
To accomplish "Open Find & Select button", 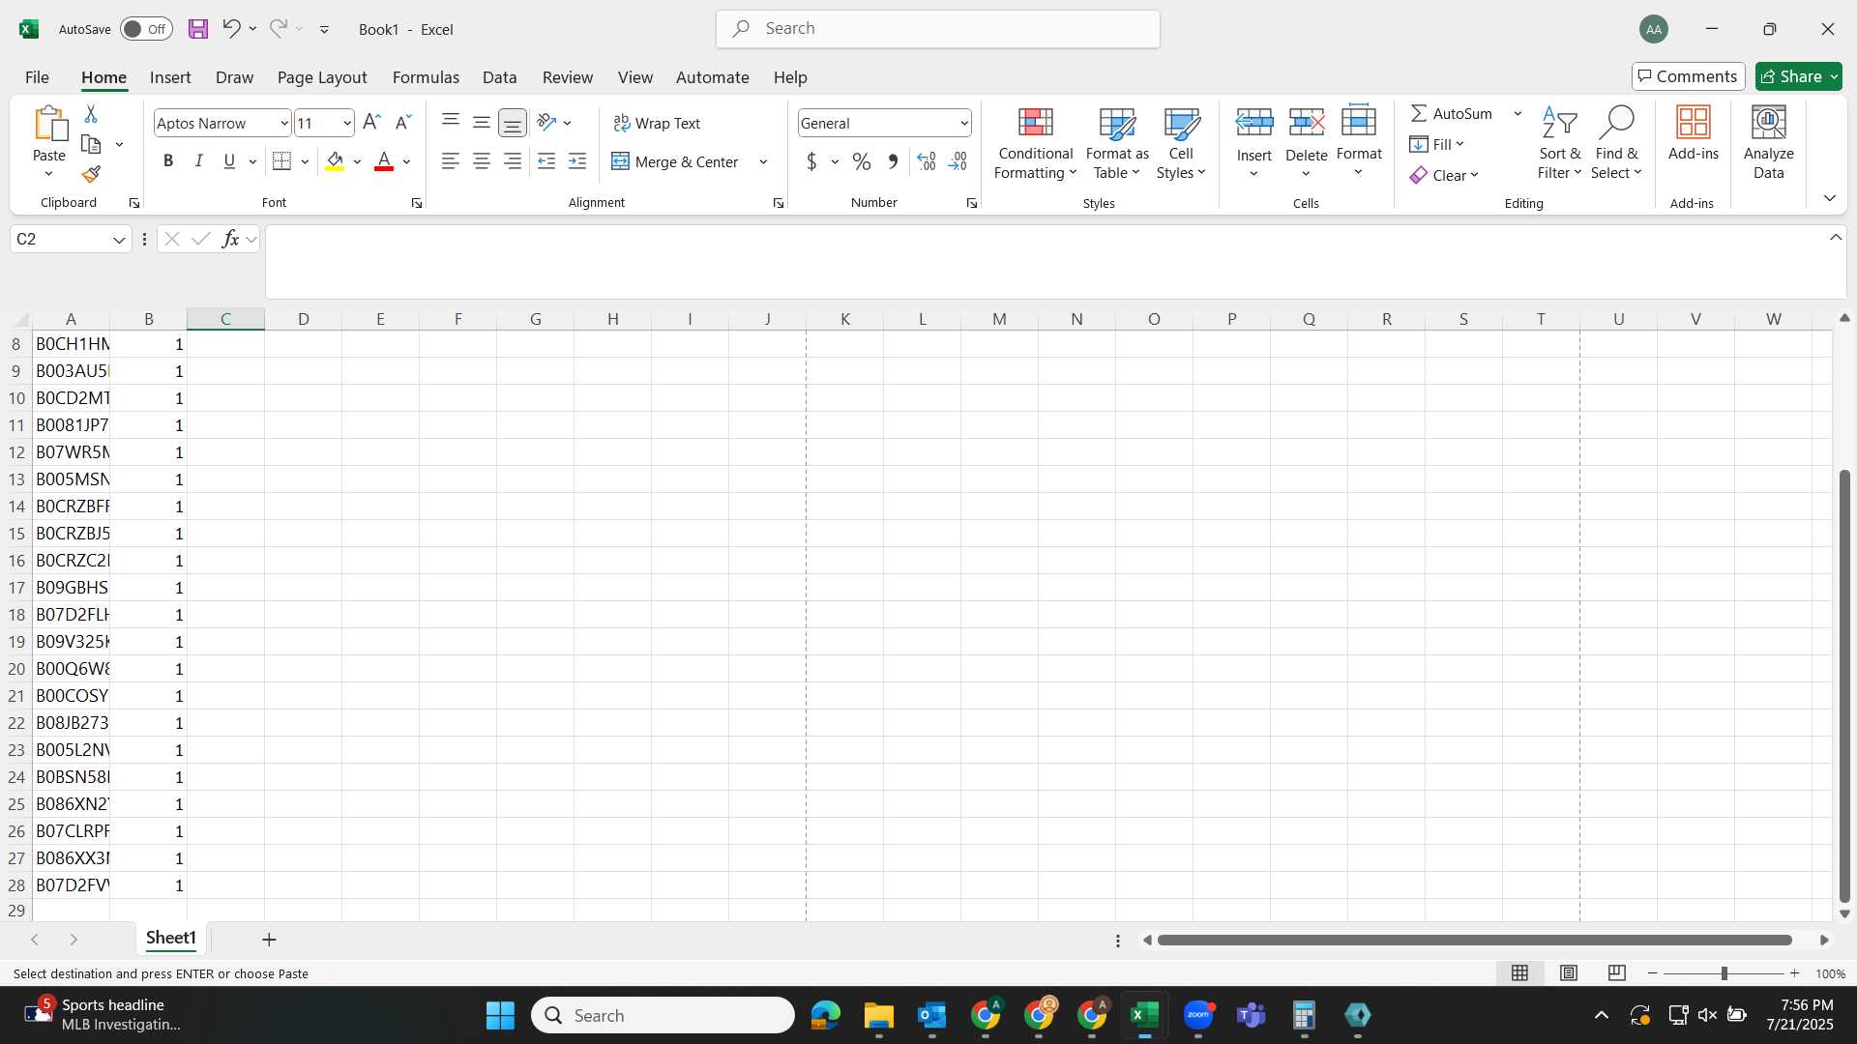I will [1617, 143].
